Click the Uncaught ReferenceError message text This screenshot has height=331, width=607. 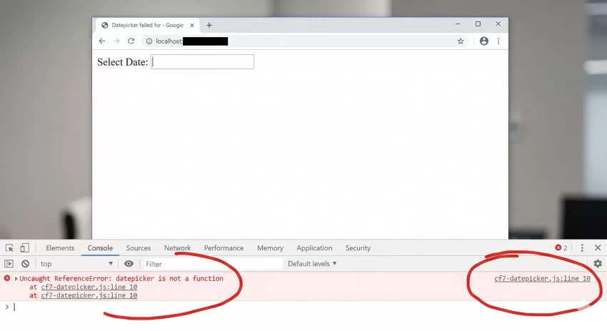coord(121,278)
